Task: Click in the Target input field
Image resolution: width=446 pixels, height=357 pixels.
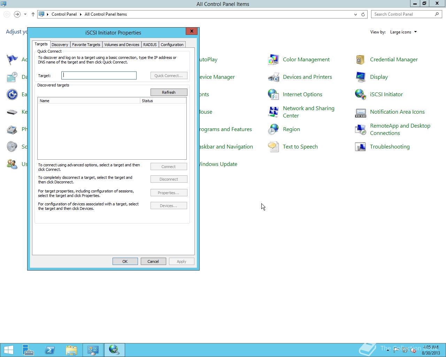Action: point(99,76)
